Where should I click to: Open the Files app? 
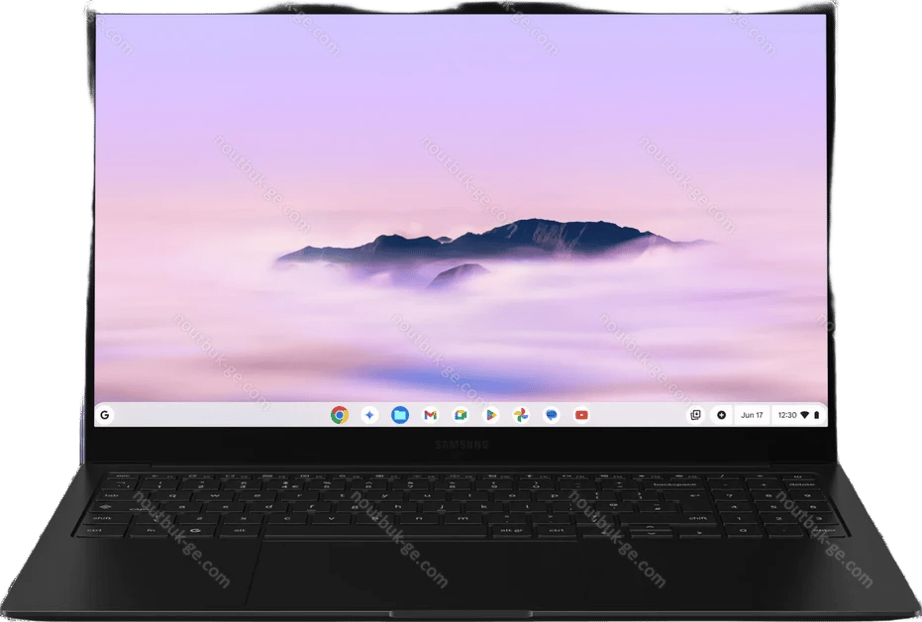pos(400,415)
